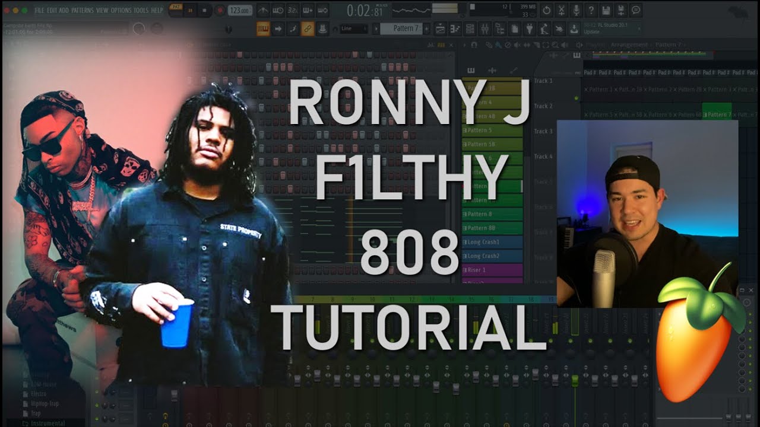760x427 pixels.
Task: Click the save floppy disk icon
Action: (606, 10)
